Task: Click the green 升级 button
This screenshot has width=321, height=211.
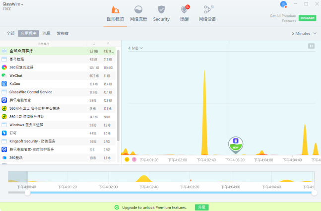Action: [201, 208]
